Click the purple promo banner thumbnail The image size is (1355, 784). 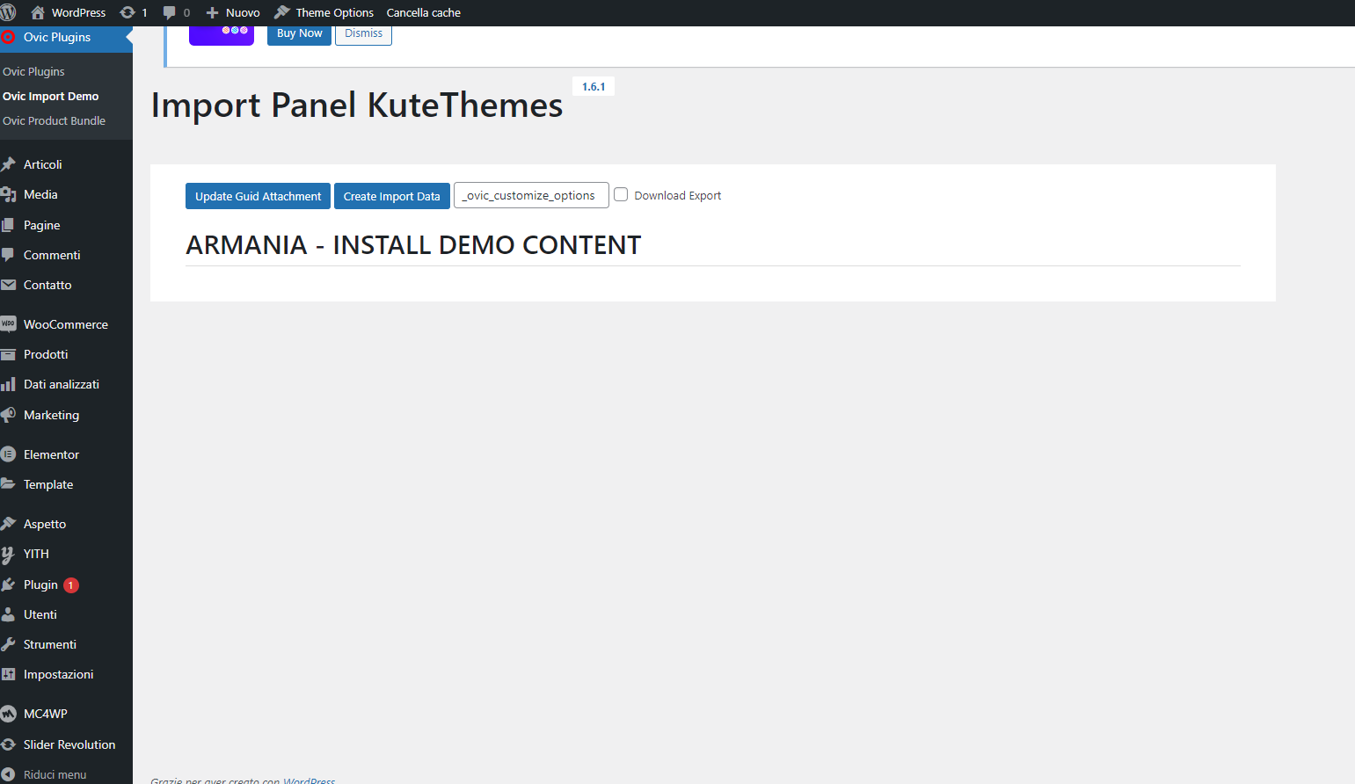click(x=222, y=34)
